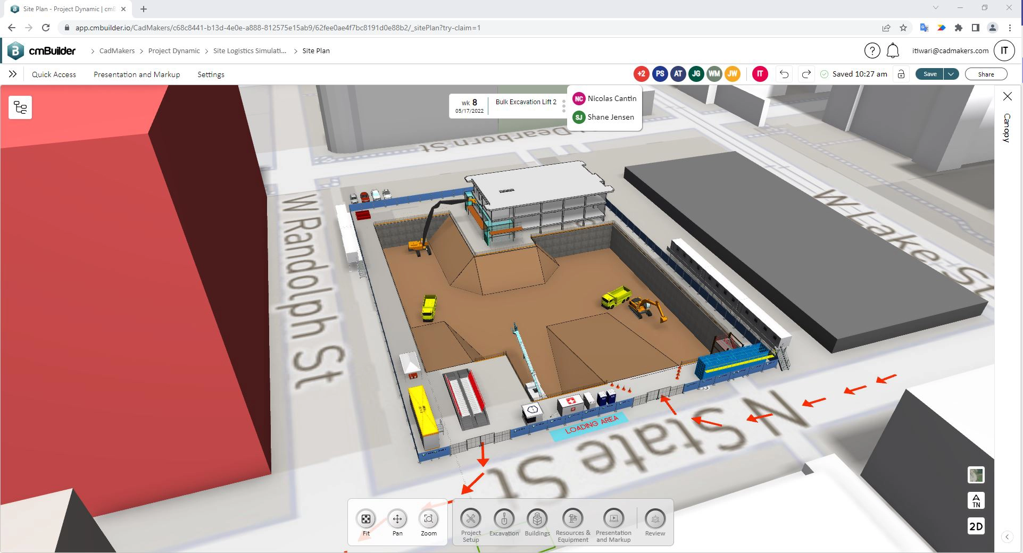Select the Fit view tool

click(x=366, y=519)
